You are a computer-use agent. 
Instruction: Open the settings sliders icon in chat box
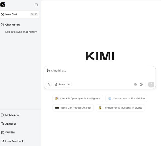coord(49,84)
